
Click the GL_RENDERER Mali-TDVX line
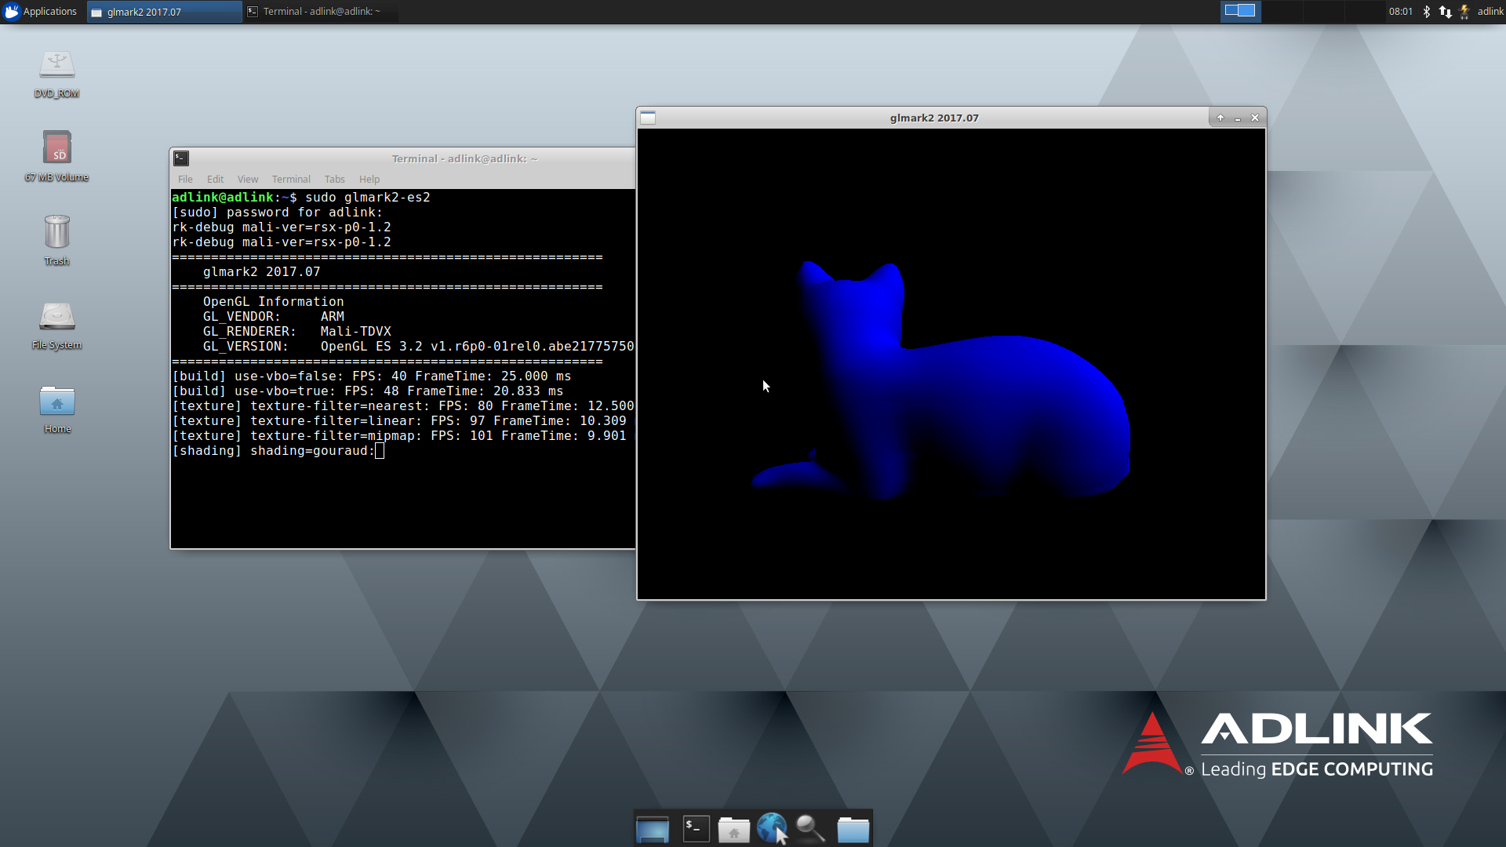(x=296, y=332)
